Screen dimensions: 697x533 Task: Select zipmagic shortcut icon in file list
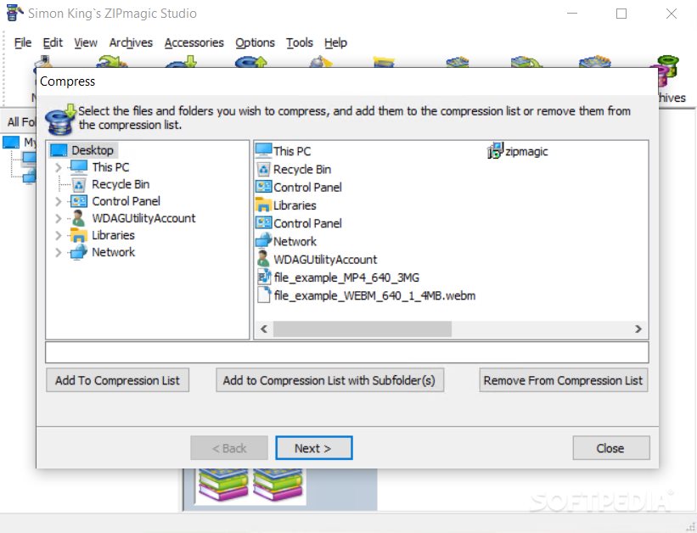495,151
